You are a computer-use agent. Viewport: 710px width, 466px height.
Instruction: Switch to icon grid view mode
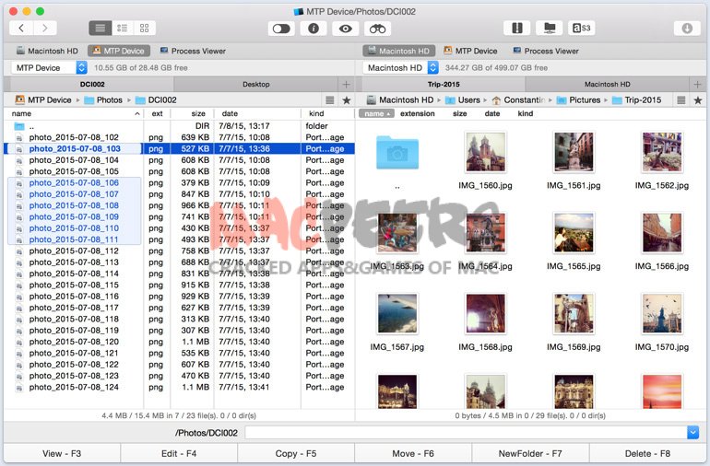pos(145,29)
